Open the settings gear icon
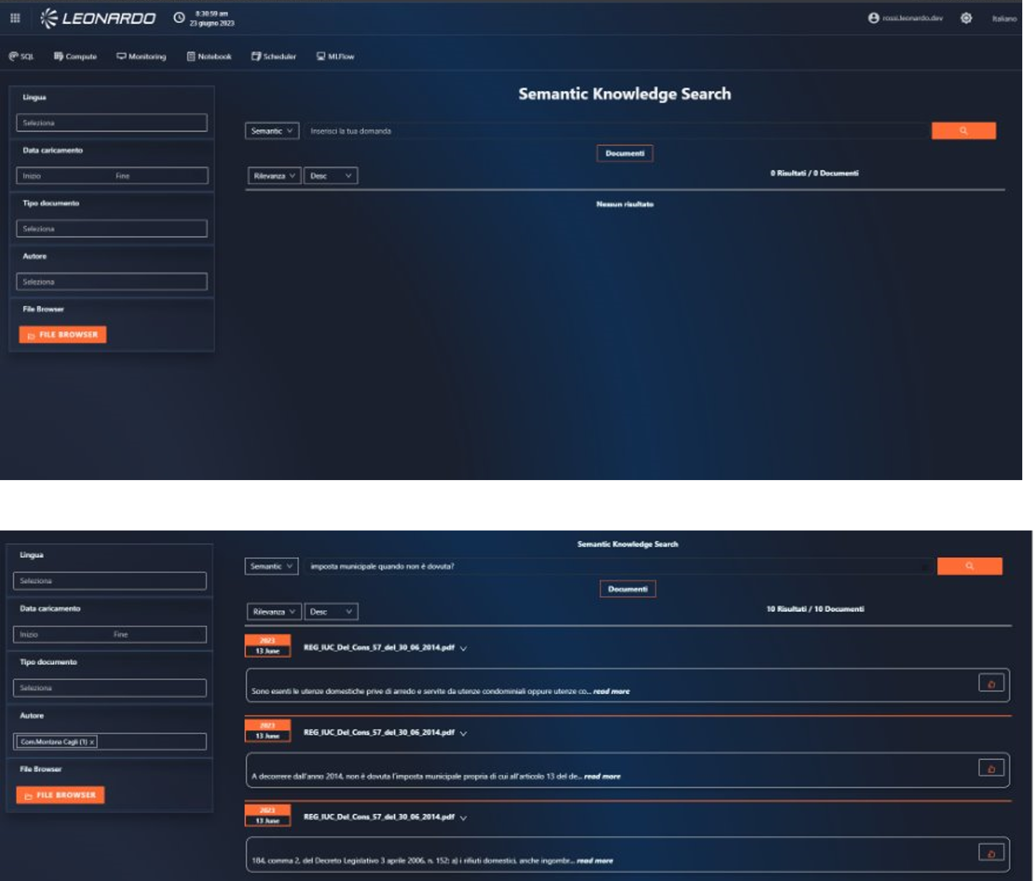 click(966, 18)
